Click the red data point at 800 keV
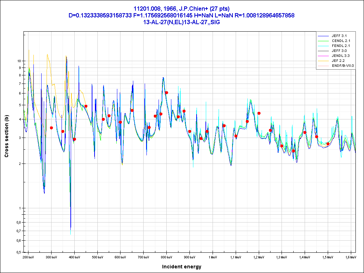 (x=166, y=93)
